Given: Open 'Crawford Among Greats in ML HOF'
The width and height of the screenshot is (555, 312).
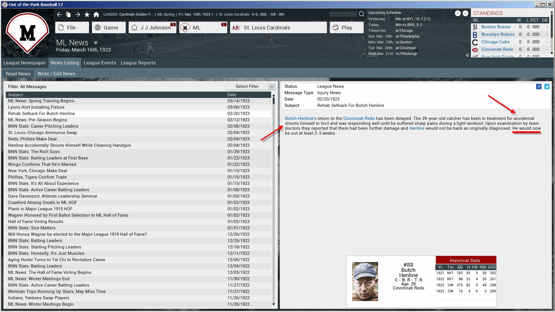Looking at the screenshot, I should pos(138,203).
